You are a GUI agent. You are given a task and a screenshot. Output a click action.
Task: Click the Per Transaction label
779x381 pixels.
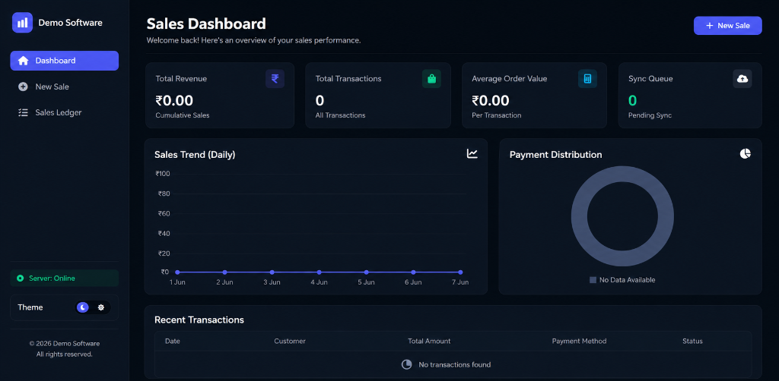tap(496, 115)
